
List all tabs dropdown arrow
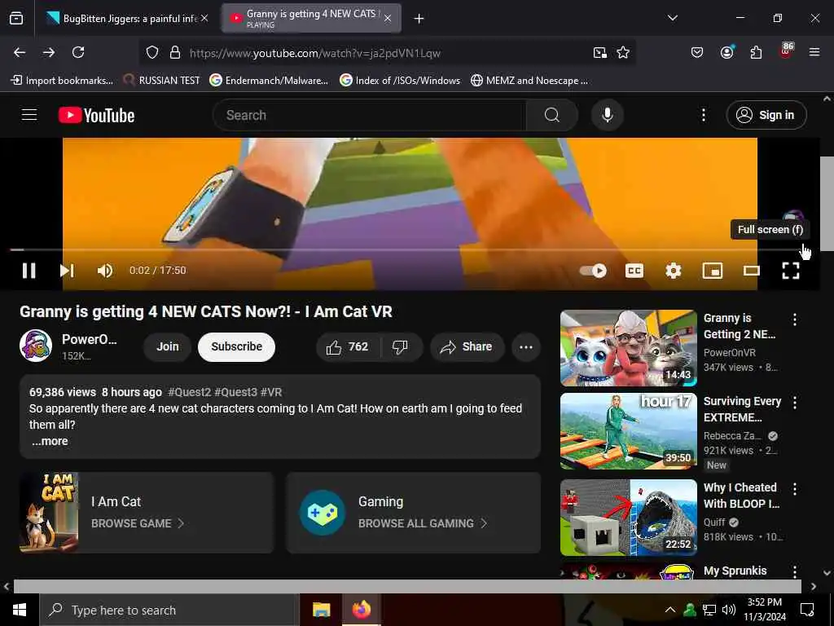pos(672,18)
